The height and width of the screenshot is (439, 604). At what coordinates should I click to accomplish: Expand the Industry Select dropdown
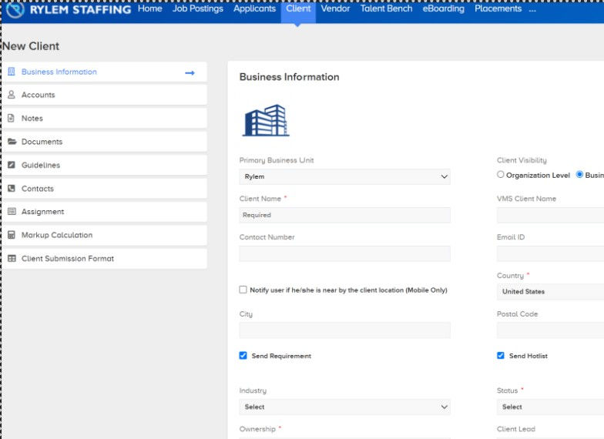(x=344, y=407)
